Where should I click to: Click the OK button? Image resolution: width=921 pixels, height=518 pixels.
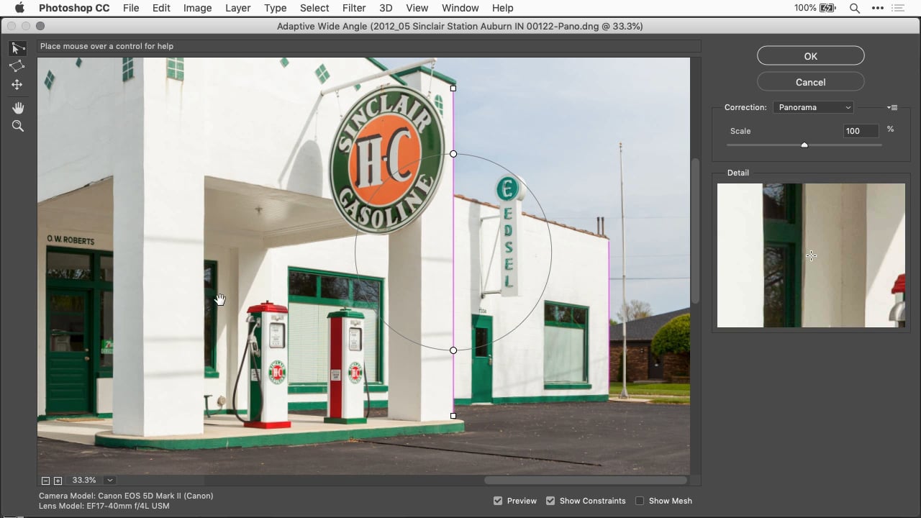click(x=811, y=56)
